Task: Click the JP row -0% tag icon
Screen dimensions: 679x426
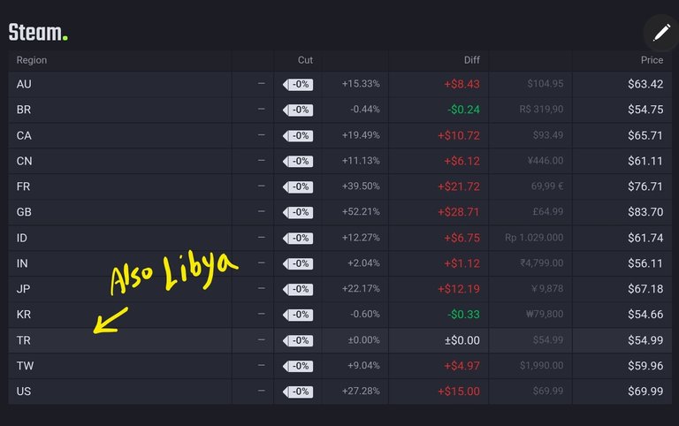Action: point(298,289)
